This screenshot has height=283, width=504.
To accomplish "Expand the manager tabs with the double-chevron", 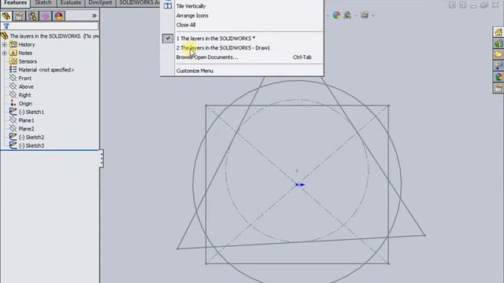I will pos(94,16).
